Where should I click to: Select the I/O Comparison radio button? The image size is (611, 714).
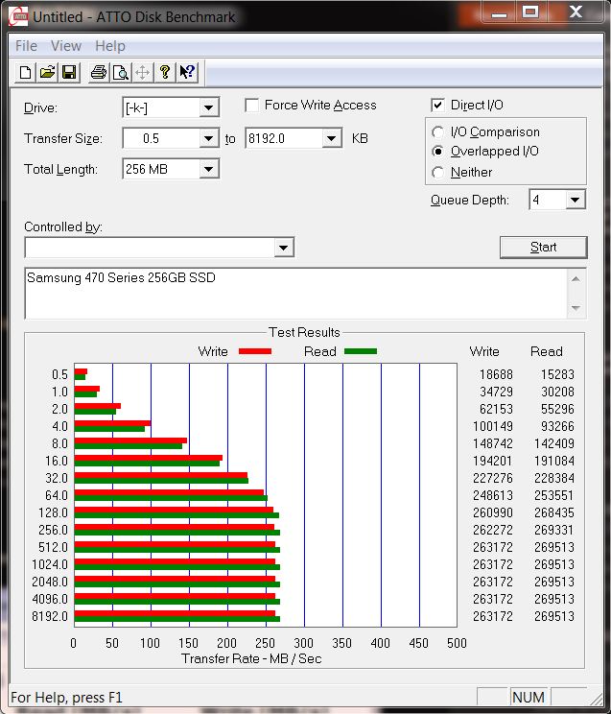(438, 132)
